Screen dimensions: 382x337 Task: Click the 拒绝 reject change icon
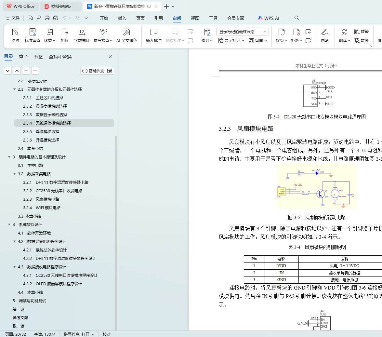click(x=296, y=32)
